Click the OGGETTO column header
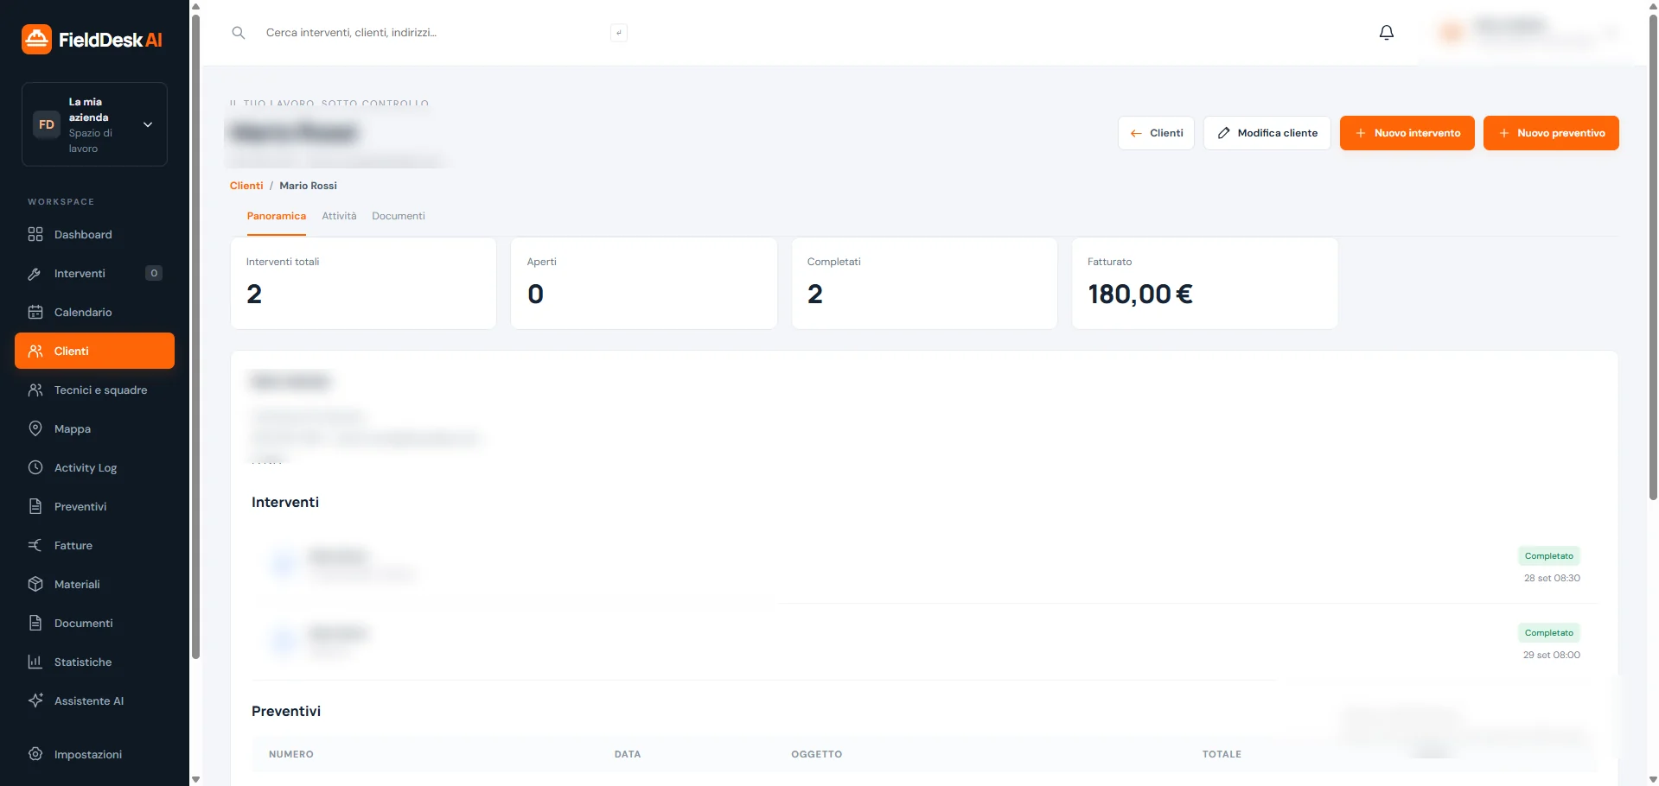 tap(817, 754)
